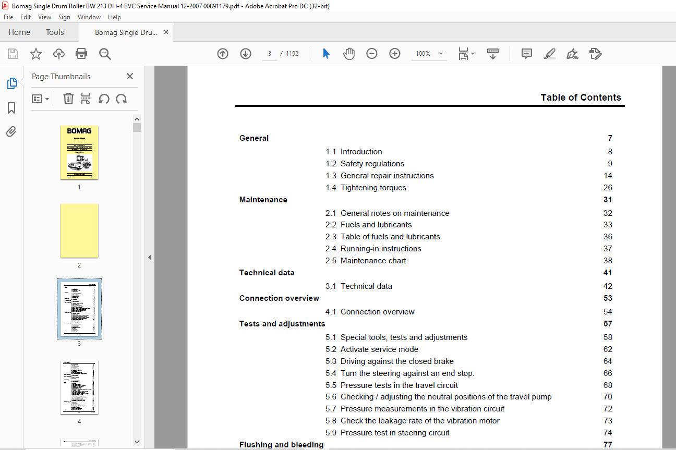Collapse the navigation pane arrow
The width and height of the screenshot is (676, 450).
150,257
